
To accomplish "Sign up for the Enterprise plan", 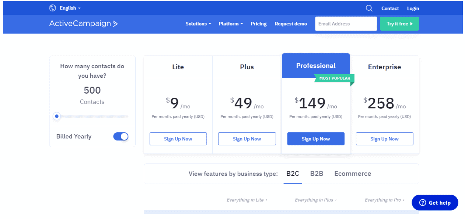I will coord(385,139).
